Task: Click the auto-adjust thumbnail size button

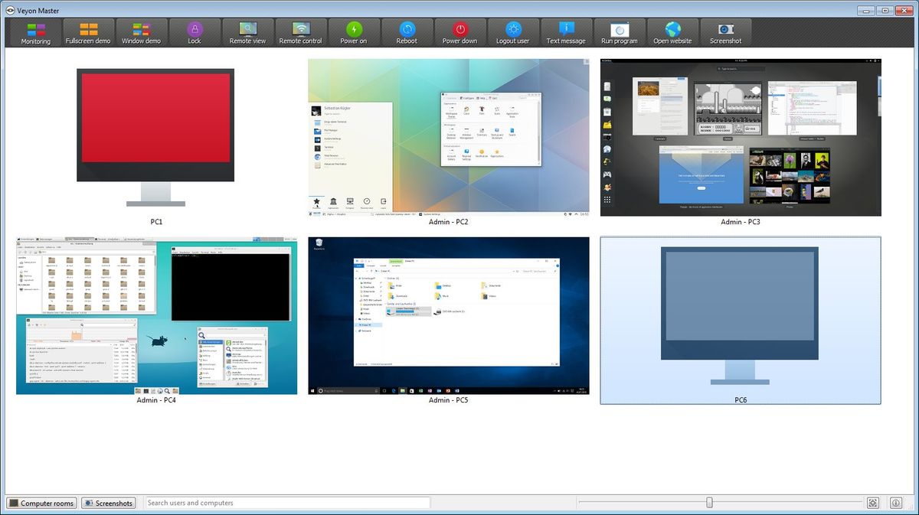Action: pos(872,503)
